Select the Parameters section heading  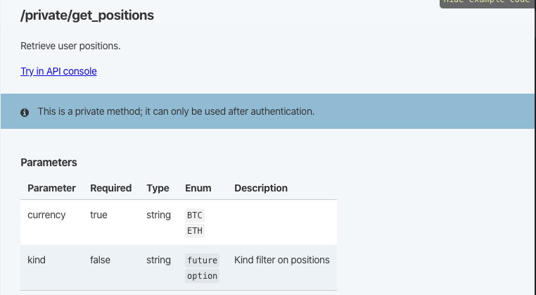(x=49, y=163)
